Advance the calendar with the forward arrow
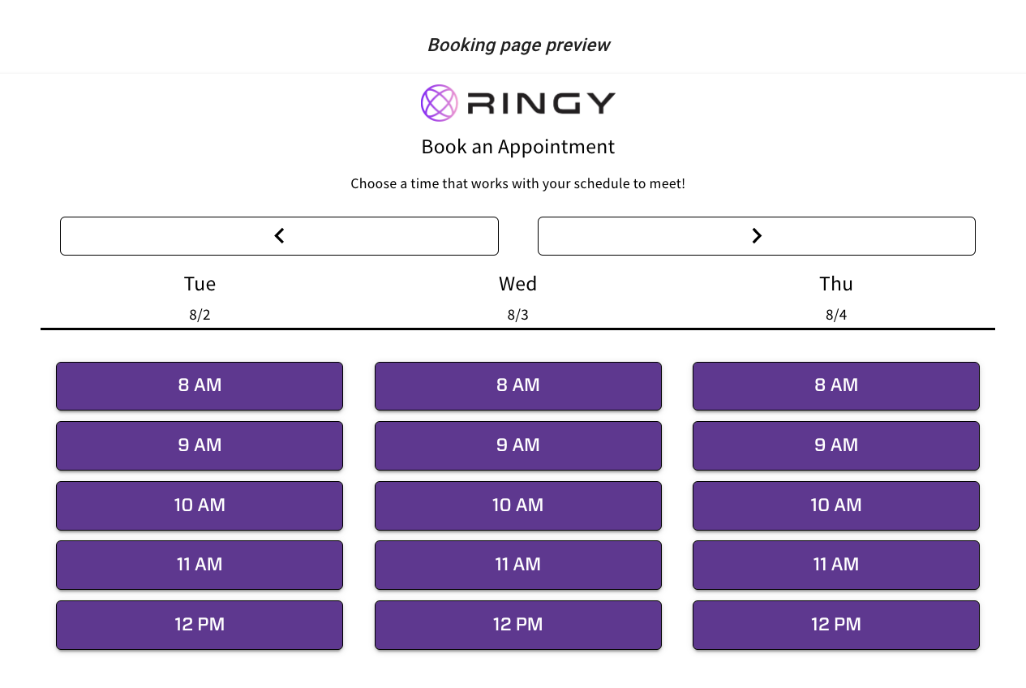1026x688 pixels. [x=757, y=235]
